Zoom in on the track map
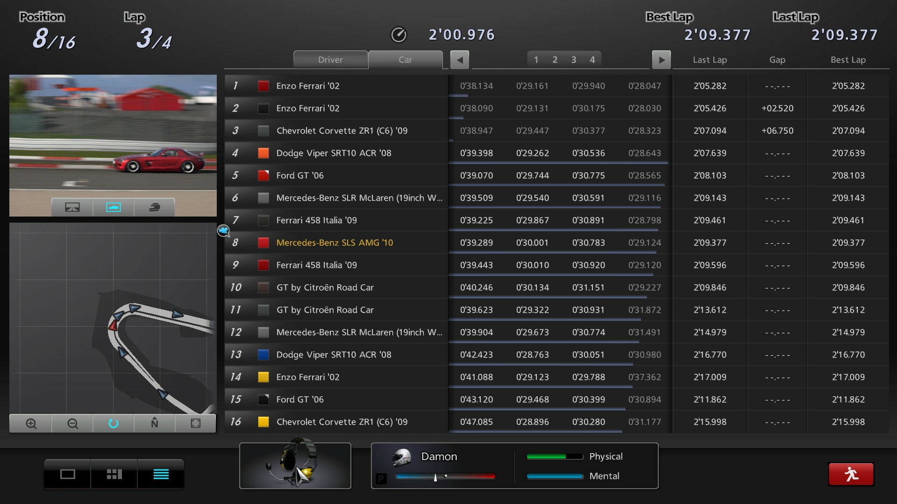This screenshot has height=504, width=897. [x=30, y=423]
